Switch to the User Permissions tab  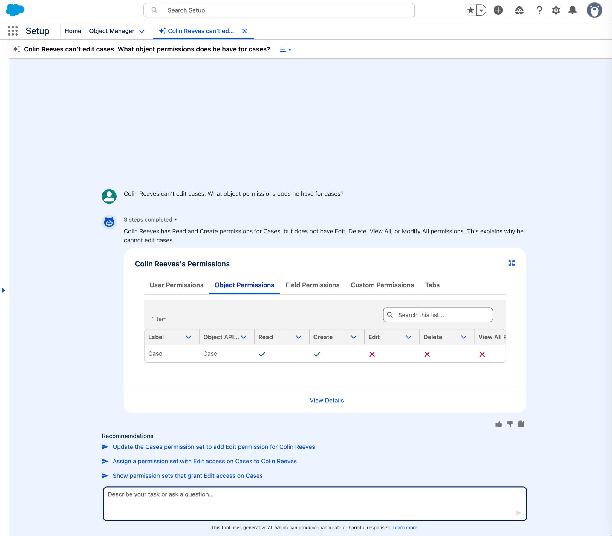coord(176,285)
